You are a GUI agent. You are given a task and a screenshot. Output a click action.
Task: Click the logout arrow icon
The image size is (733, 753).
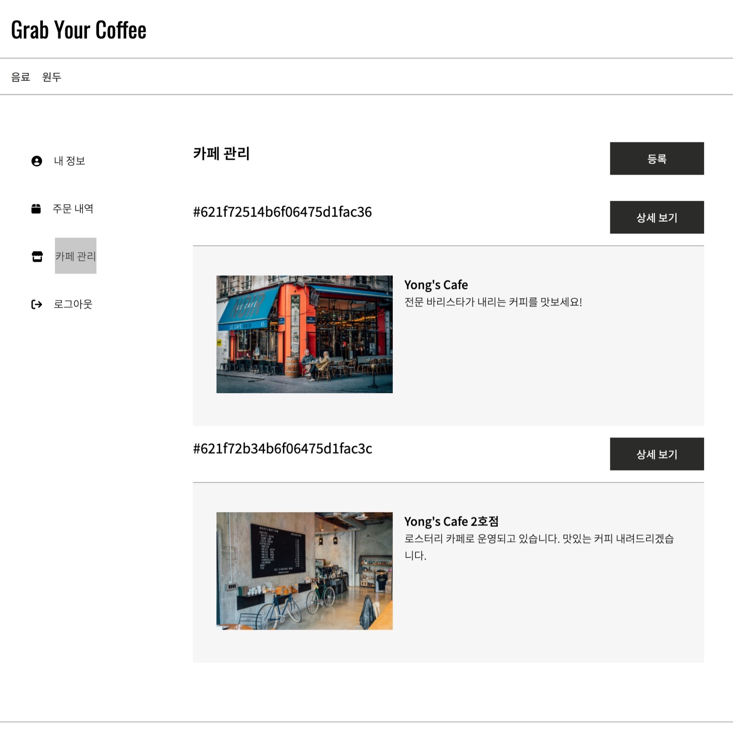[37, 304]
